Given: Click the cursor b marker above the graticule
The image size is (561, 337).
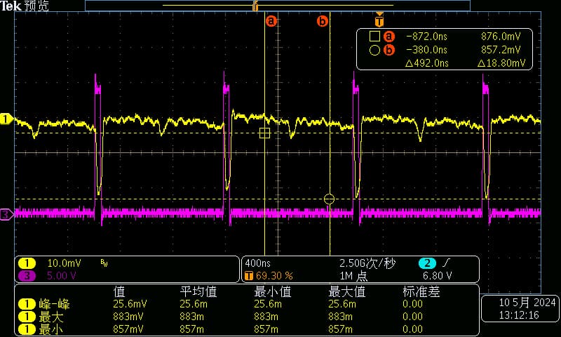Looking at the screenshot, I should [323, 21].
